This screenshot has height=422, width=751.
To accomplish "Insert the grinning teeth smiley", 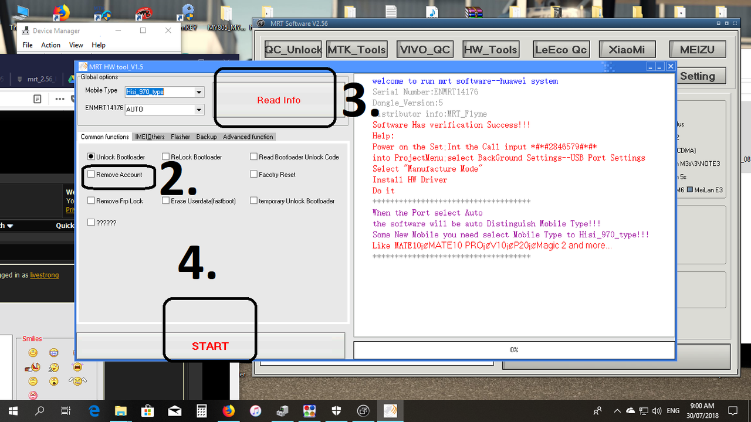I will click(x=54, y=352).
